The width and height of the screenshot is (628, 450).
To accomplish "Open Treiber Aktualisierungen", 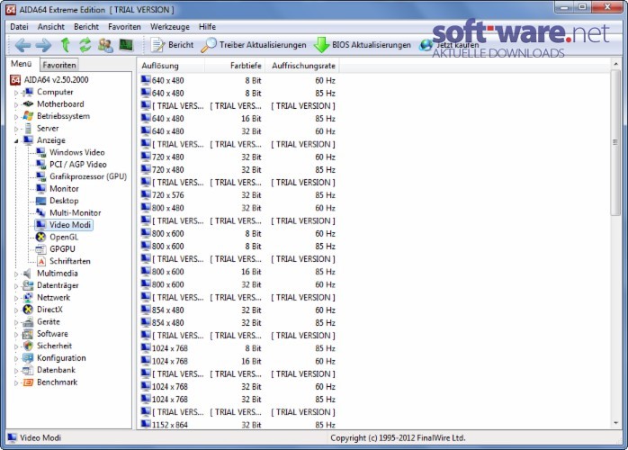I will click(x=254, y=45).
